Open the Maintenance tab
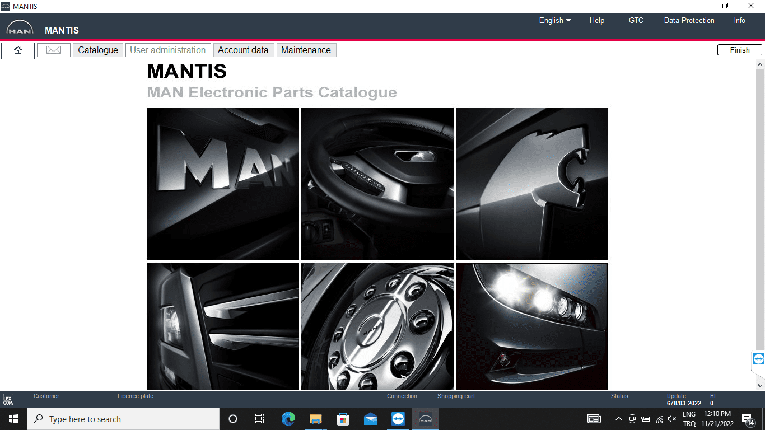 pos(306,50)
